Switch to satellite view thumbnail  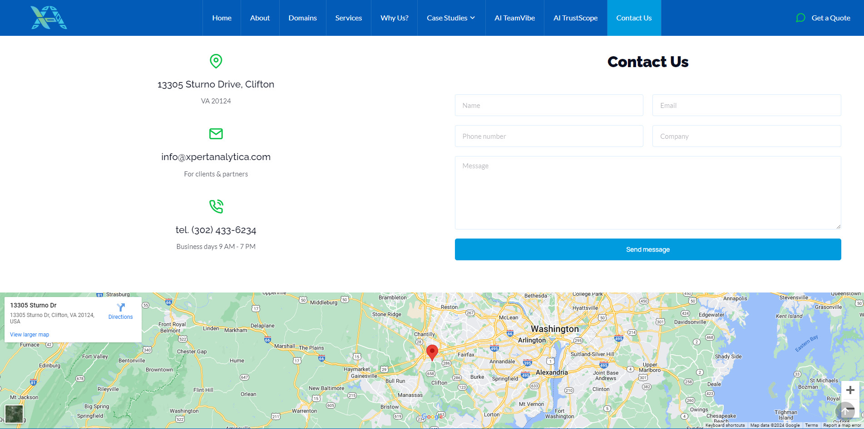14,413
